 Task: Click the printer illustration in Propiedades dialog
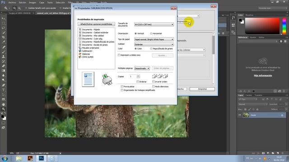tap(107, 80)
